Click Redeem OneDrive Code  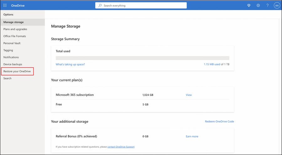point(219,121)
